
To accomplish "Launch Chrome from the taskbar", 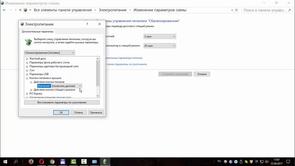I will point(52,162).
